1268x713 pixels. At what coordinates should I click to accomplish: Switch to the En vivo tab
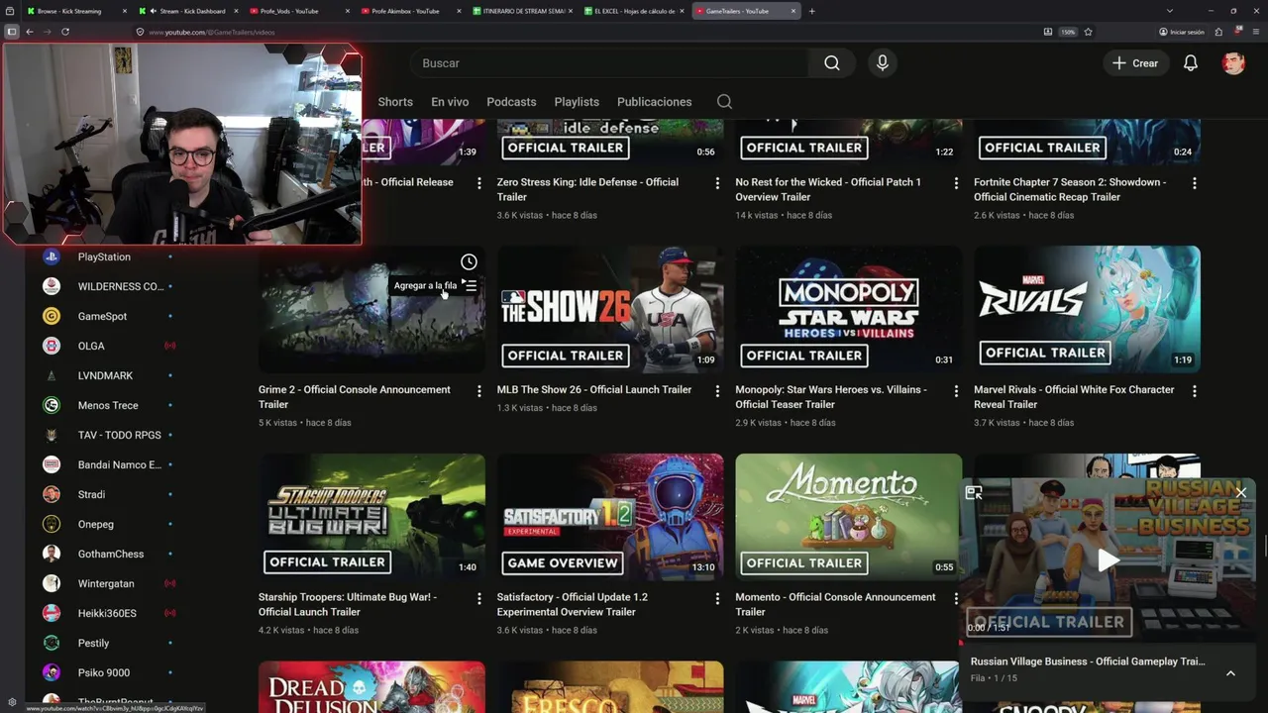[x=450, y=102]
